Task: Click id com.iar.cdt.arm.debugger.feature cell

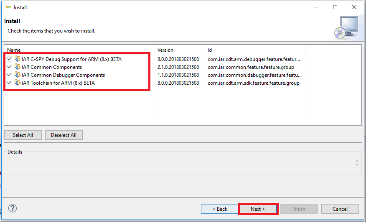Action: (x=254, y=59)
